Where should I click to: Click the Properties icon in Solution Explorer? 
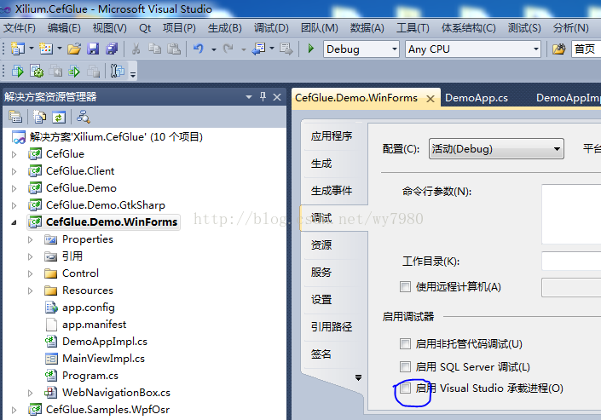pyautogui.click(x=15, y=117)
